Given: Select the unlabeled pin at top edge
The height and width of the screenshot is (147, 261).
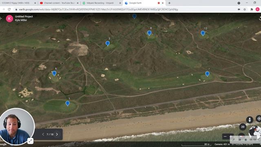Looking at the screenshot, I should pos(134,16).
